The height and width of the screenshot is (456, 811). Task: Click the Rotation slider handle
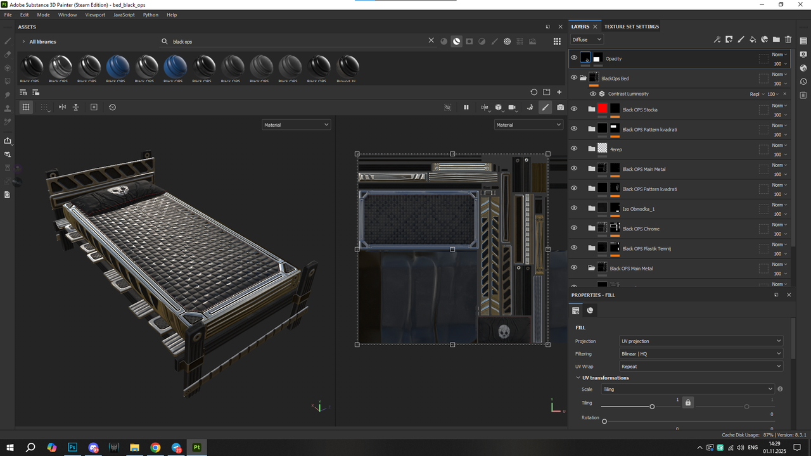[604, 421]
